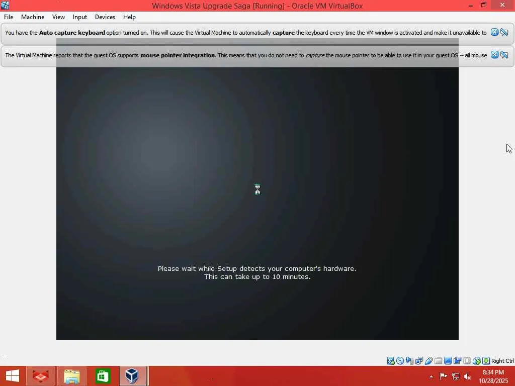Restore down the VirtualBox window
Viewport: 515px width, 386px height.
[483, 5]
